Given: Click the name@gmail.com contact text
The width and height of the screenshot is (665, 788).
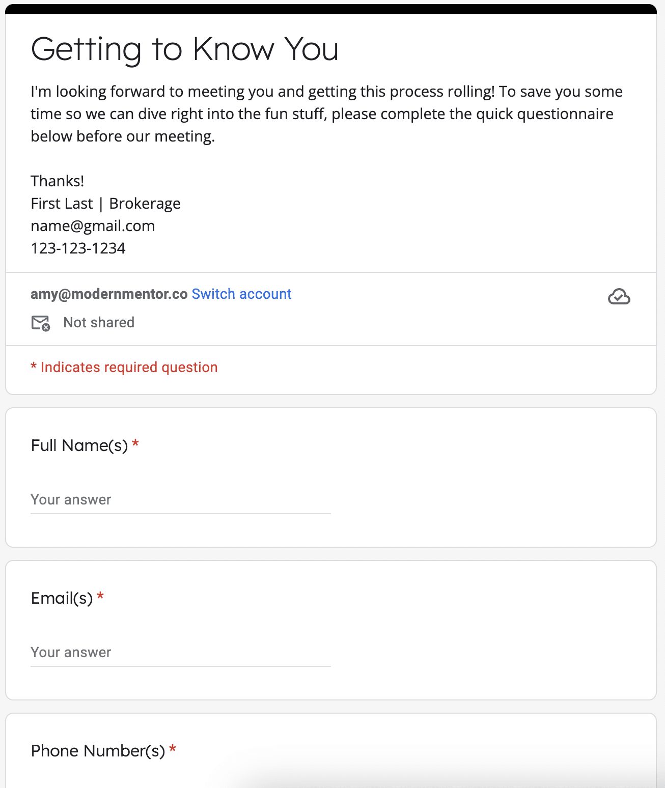Looking at the screenshot, I should (x=93, y=226).
